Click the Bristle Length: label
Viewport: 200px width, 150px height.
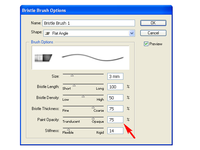tap(48, 87)
